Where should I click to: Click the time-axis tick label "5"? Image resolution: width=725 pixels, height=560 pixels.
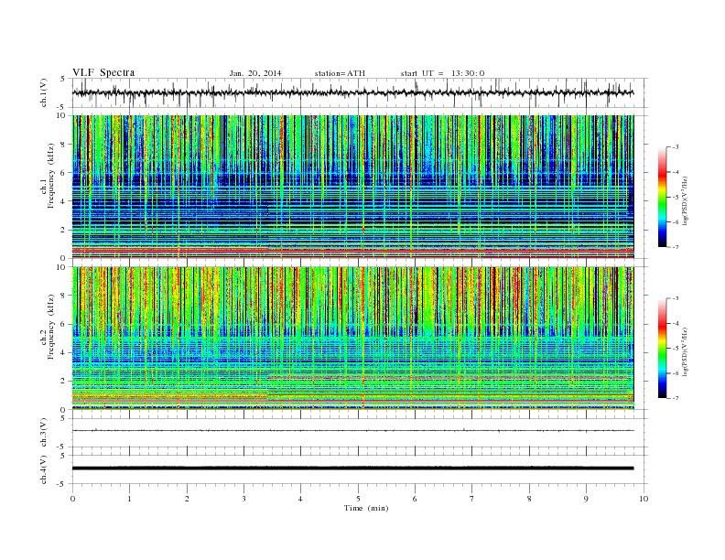click(358, 499)
